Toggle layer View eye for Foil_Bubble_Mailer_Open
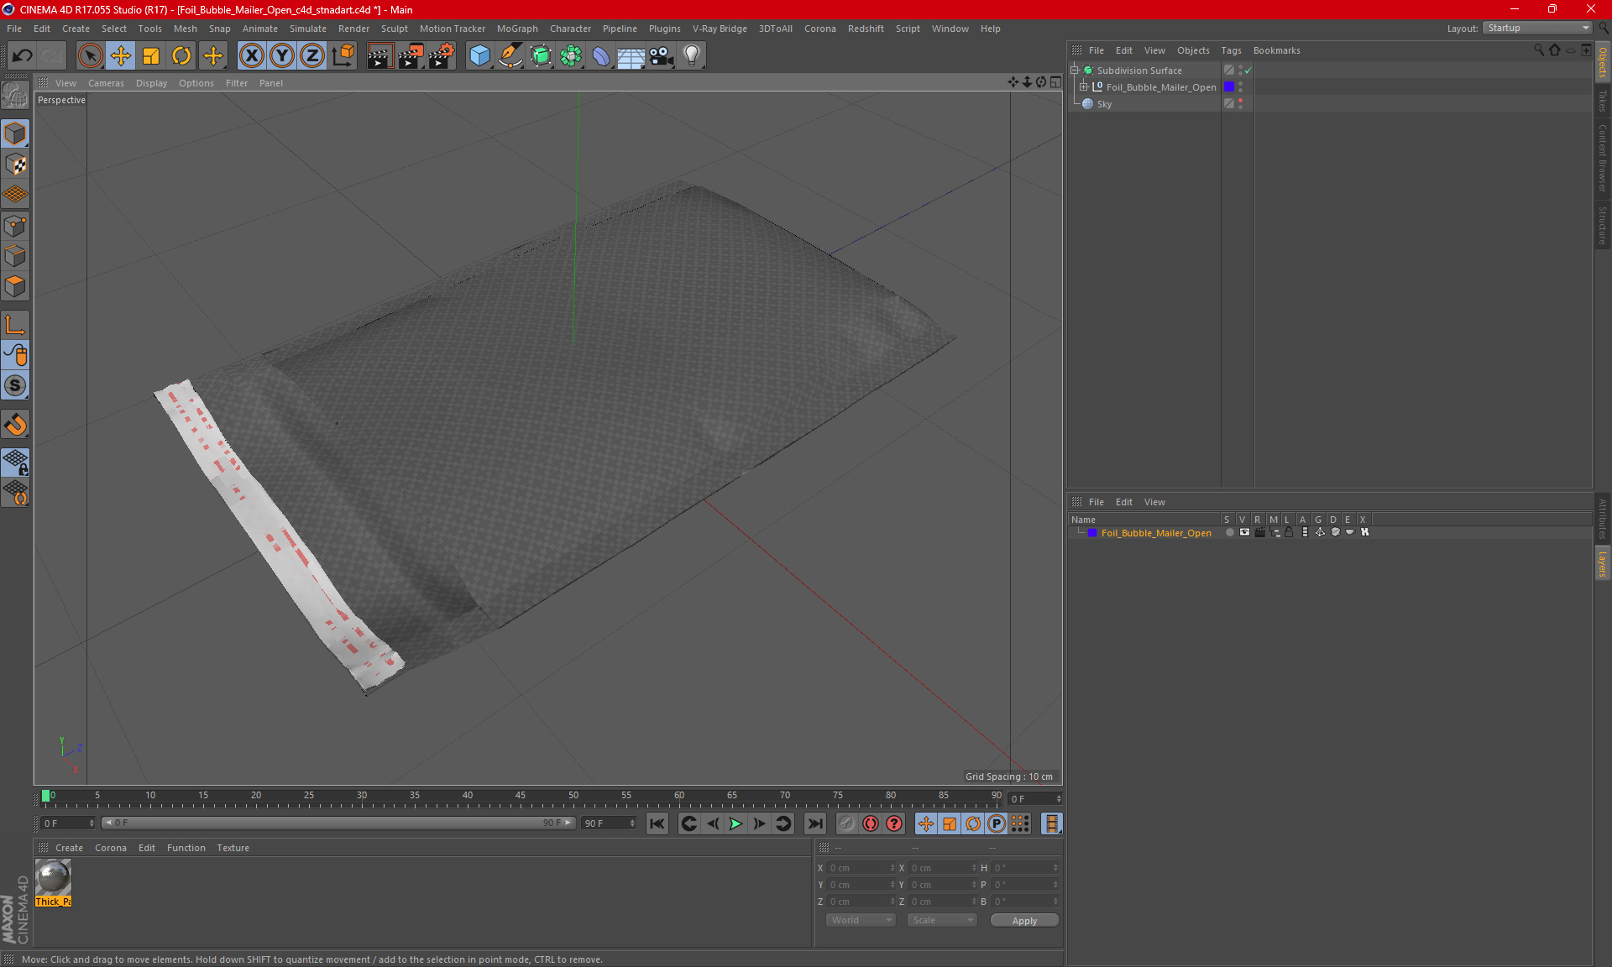Screen dimensions: 1612x967 coord(1244,533)
